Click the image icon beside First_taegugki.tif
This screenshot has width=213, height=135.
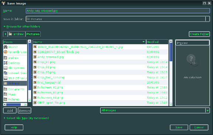coord(35,82)
